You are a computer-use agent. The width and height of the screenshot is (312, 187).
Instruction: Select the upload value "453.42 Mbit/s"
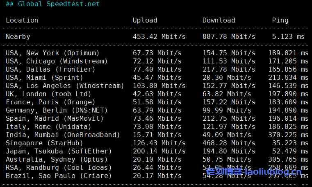(159, 36)
